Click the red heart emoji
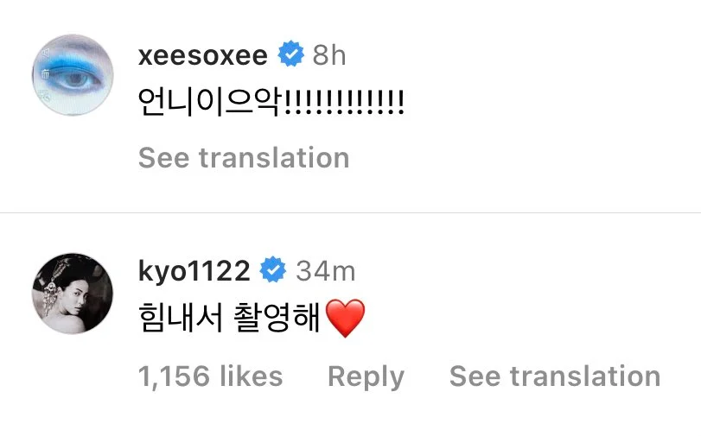The width and height of the screenshot is (701, 436). click(345, 318)
